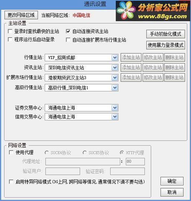Cancel the dialog with 取消 button

click(x=172, y=192)
